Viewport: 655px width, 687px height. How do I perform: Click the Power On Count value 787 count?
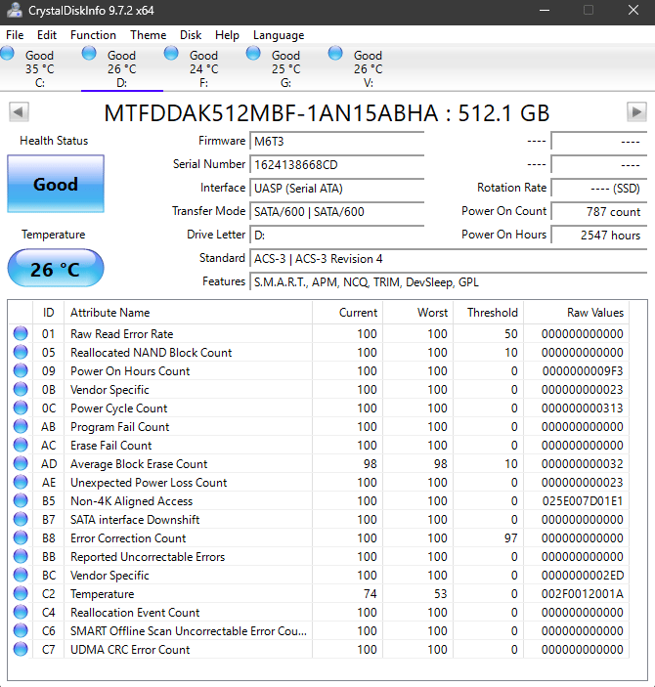(x=599, y=212)
